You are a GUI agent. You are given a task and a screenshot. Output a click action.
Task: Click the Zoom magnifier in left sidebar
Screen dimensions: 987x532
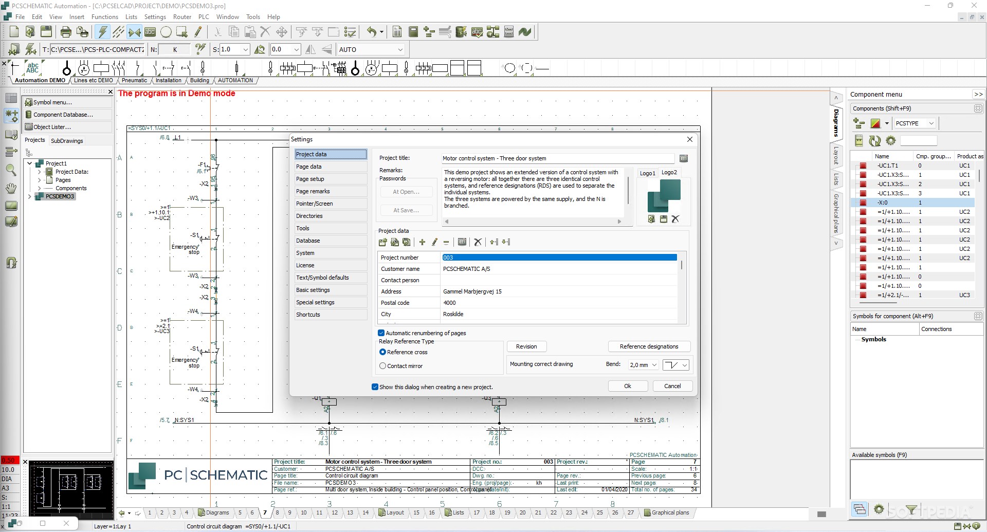(11, 170)
